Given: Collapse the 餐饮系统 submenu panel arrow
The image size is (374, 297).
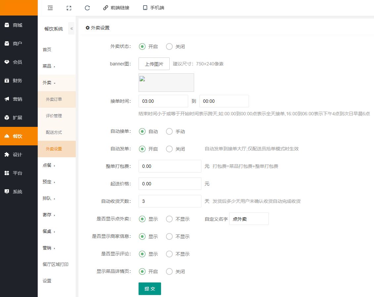Looking at the screenshot, I should pyautogui.click(x=71, y=29).
